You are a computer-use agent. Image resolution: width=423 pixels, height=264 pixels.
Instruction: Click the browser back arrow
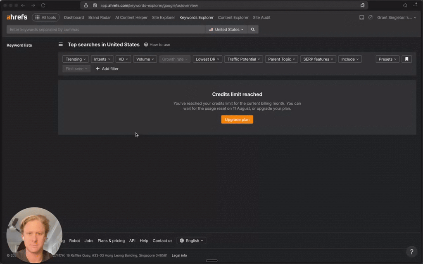[x=23, y=5]
